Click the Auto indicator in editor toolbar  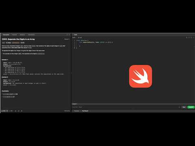pos(80,38)
